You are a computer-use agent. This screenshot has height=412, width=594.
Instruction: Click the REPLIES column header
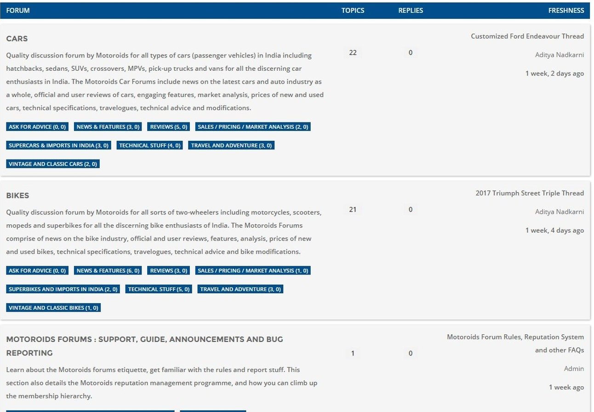411,10
